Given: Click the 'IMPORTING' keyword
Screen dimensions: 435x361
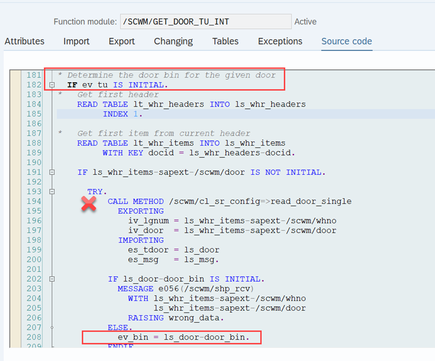Looking at the screenshot, I should coord(141,240).
